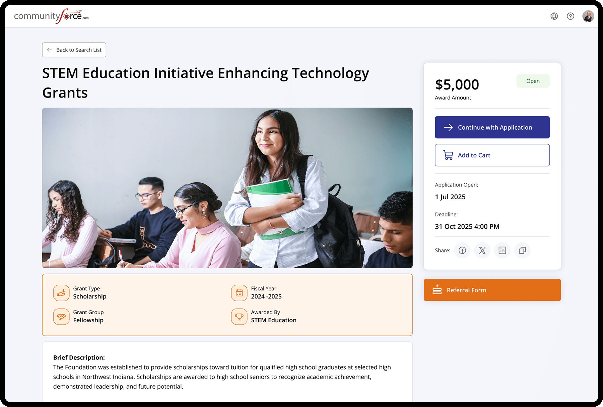Viewport: 603px width, 407px height.
Task: Go back to search list
Action: pos(74,50)
